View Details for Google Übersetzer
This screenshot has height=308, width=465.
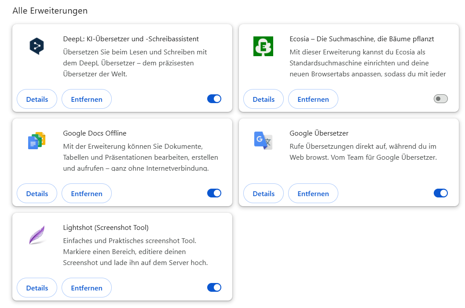point(264,193)
